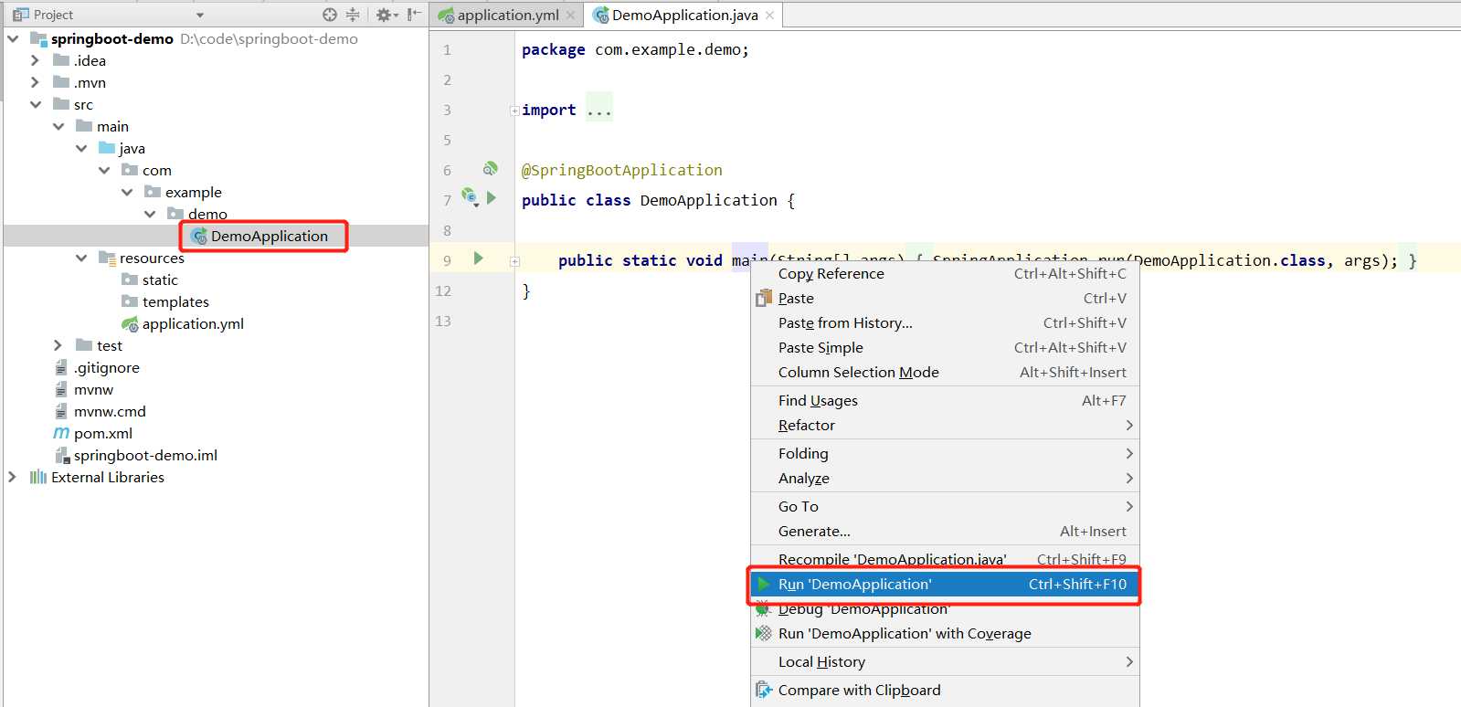Viewport: 1461px width, 707px height.
Task: Click the collapse all icon in Project panel
Action: tap(353, 15)
